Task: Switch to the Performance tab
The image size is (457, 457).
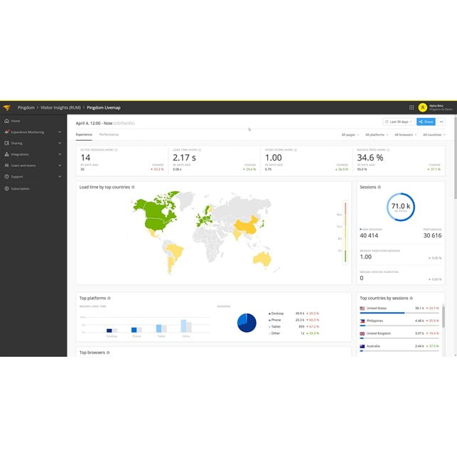Action: (x=109, y=134)
